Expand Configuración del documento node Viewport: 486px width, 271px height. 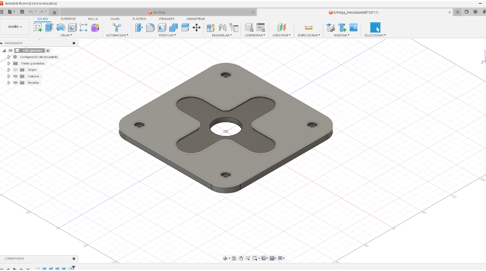[x=9, y=57]
